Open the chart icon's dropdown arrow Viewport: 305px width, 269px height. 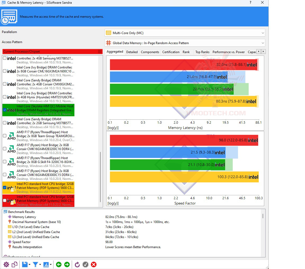click(x=50, y=265)
